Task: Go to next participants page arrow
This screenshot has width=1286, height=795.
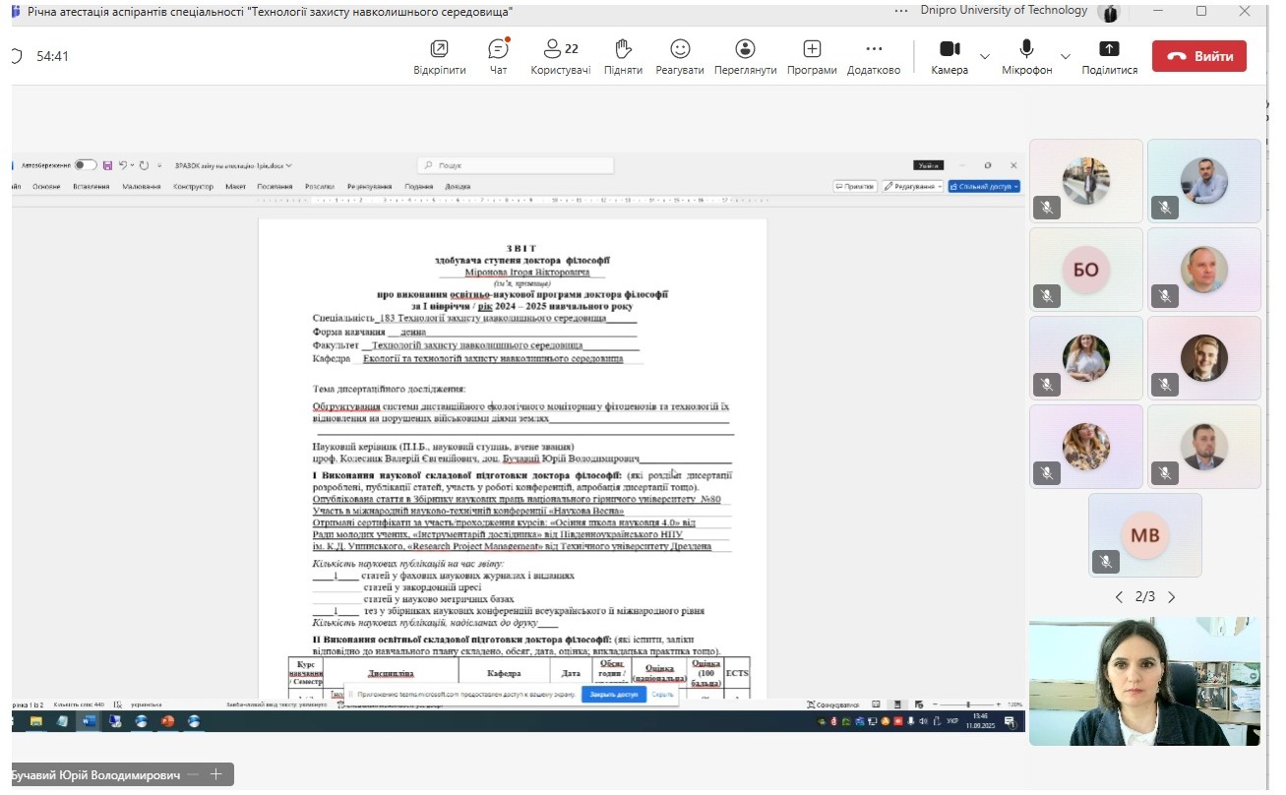Action: coord(1171,597)
